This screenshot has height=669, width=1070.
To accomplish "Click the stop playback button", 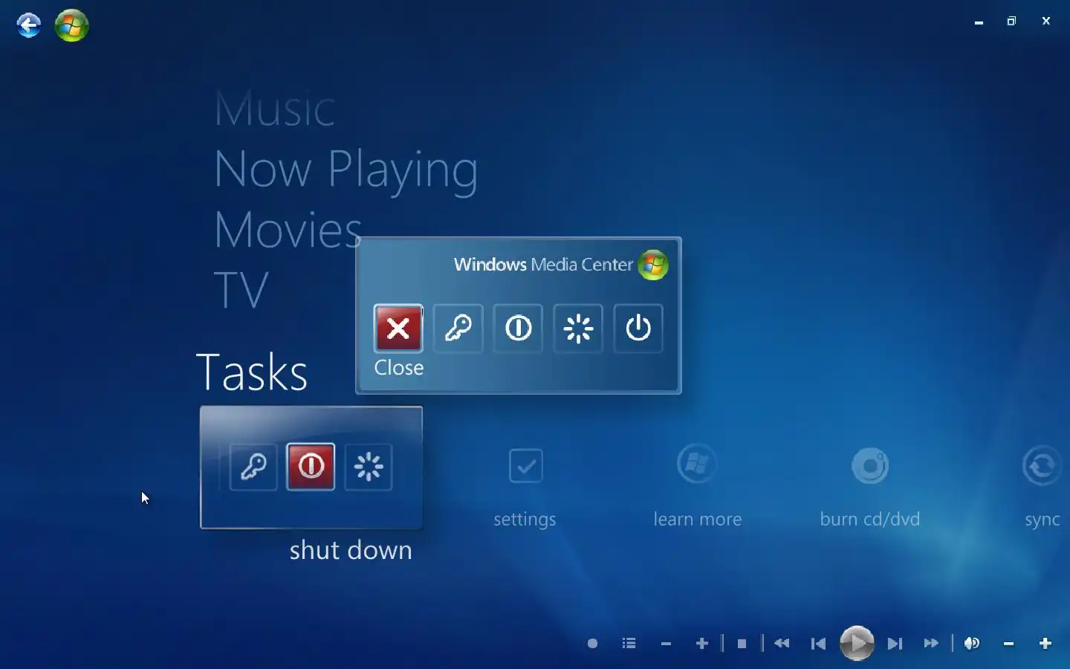I will (x=742, y=644).
